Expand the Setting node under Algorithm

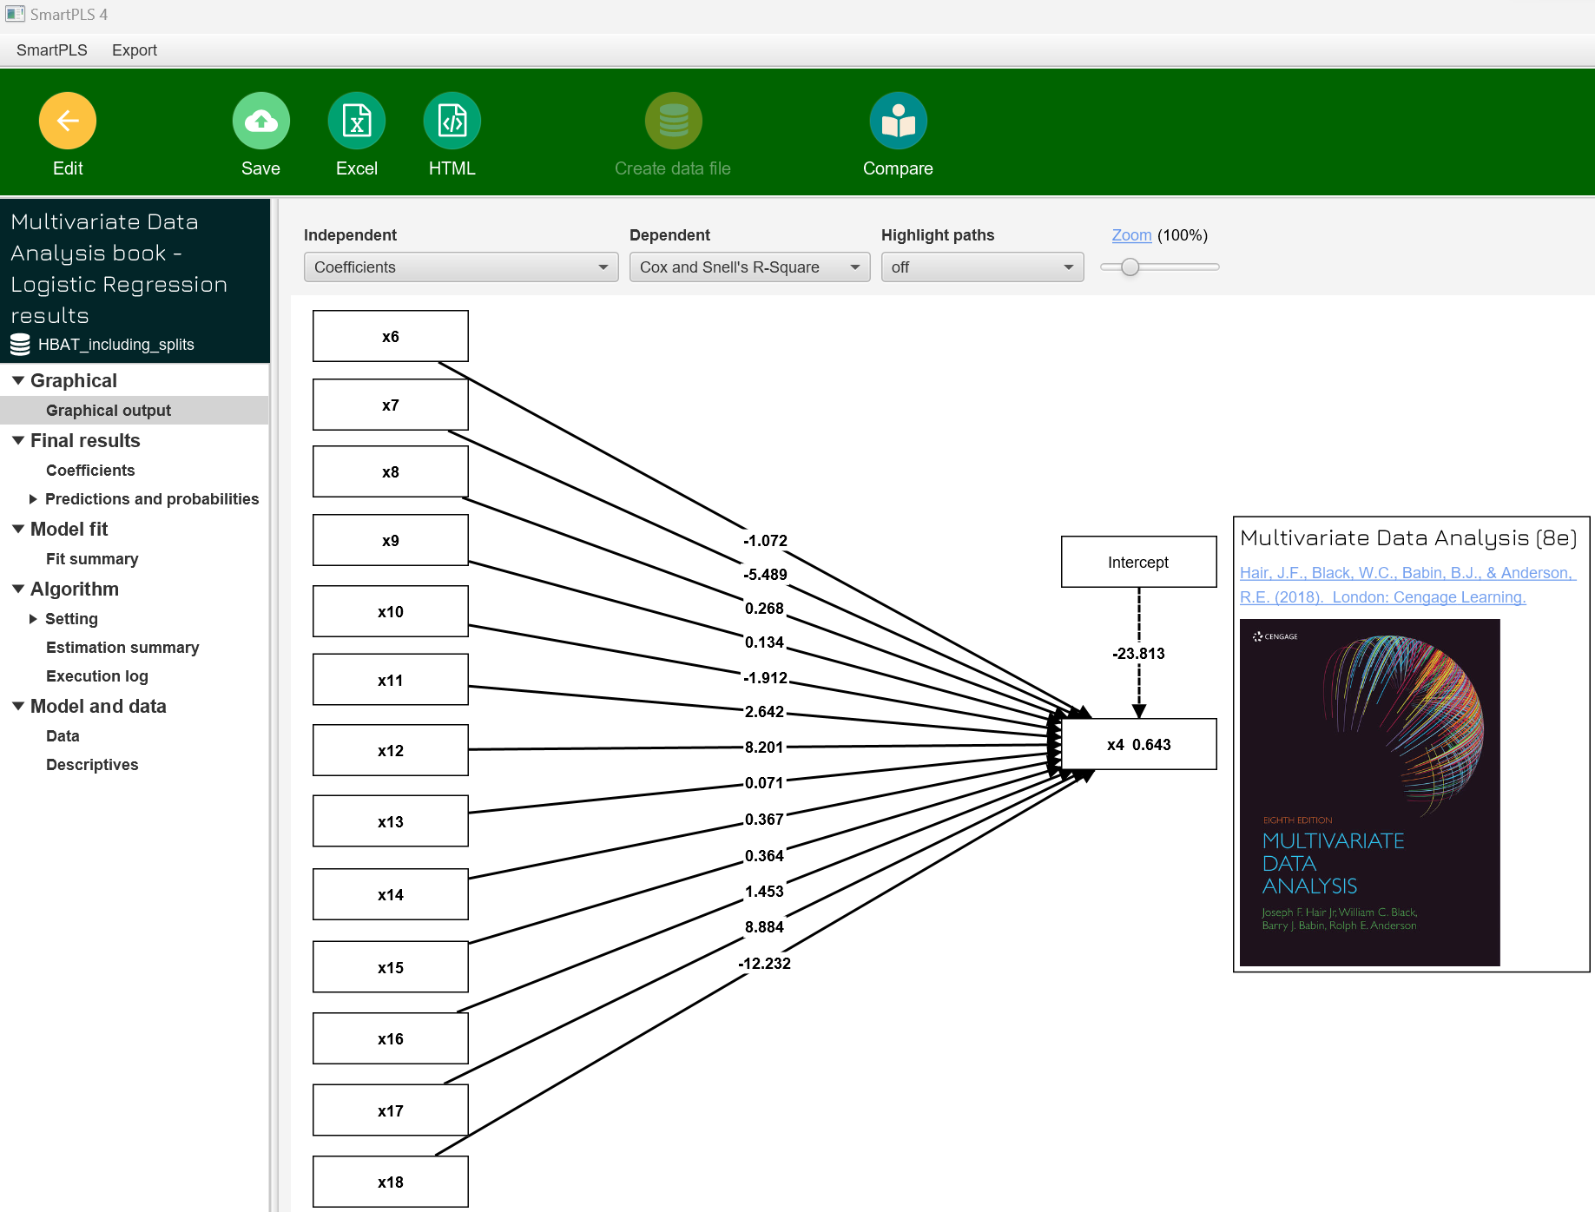(x=33, y=619)
